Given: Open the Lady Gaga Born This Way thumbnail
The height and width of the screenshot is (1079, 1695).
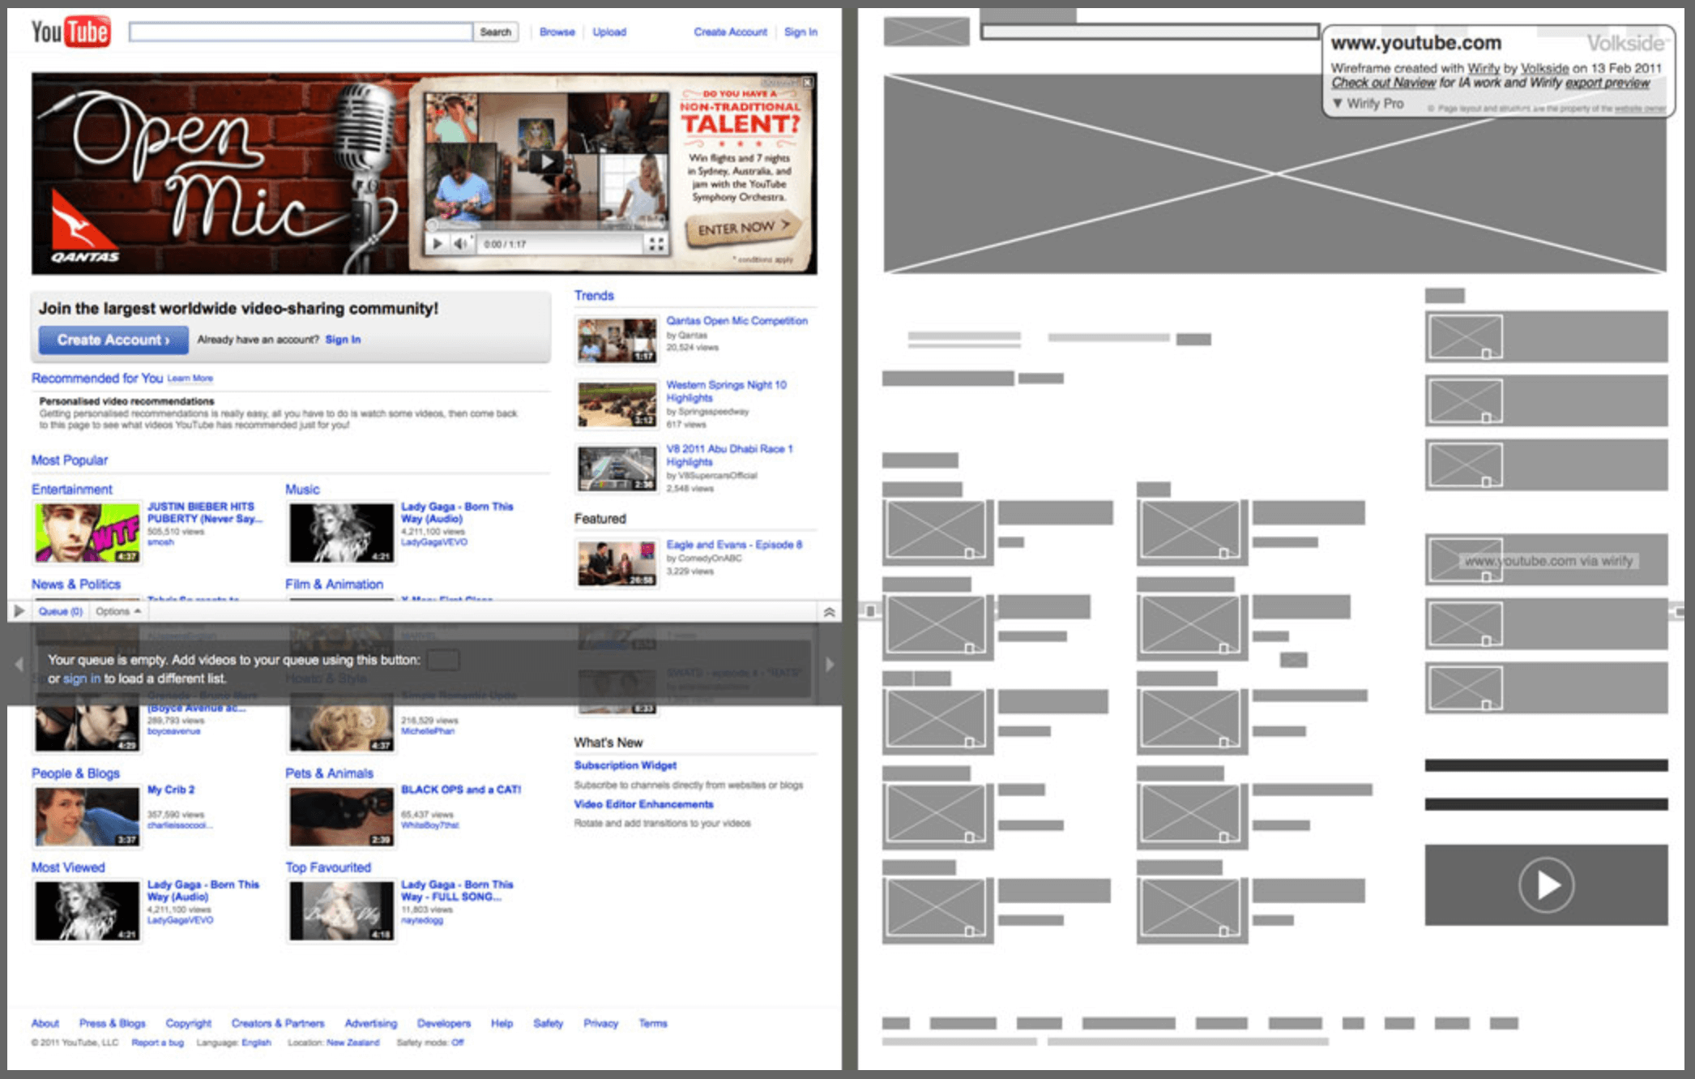Looking at the screenshot, I should coord(340,532).
